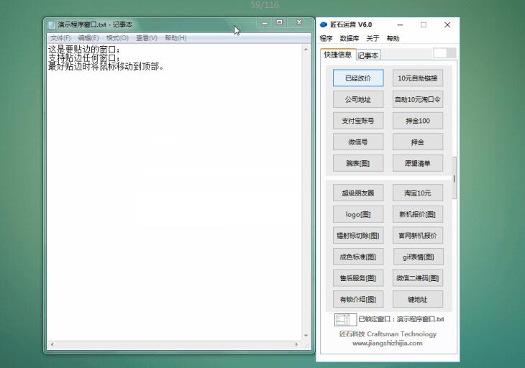
Task: Click the locked-window dock icon at bottom
Action: [x=345, y=319]
